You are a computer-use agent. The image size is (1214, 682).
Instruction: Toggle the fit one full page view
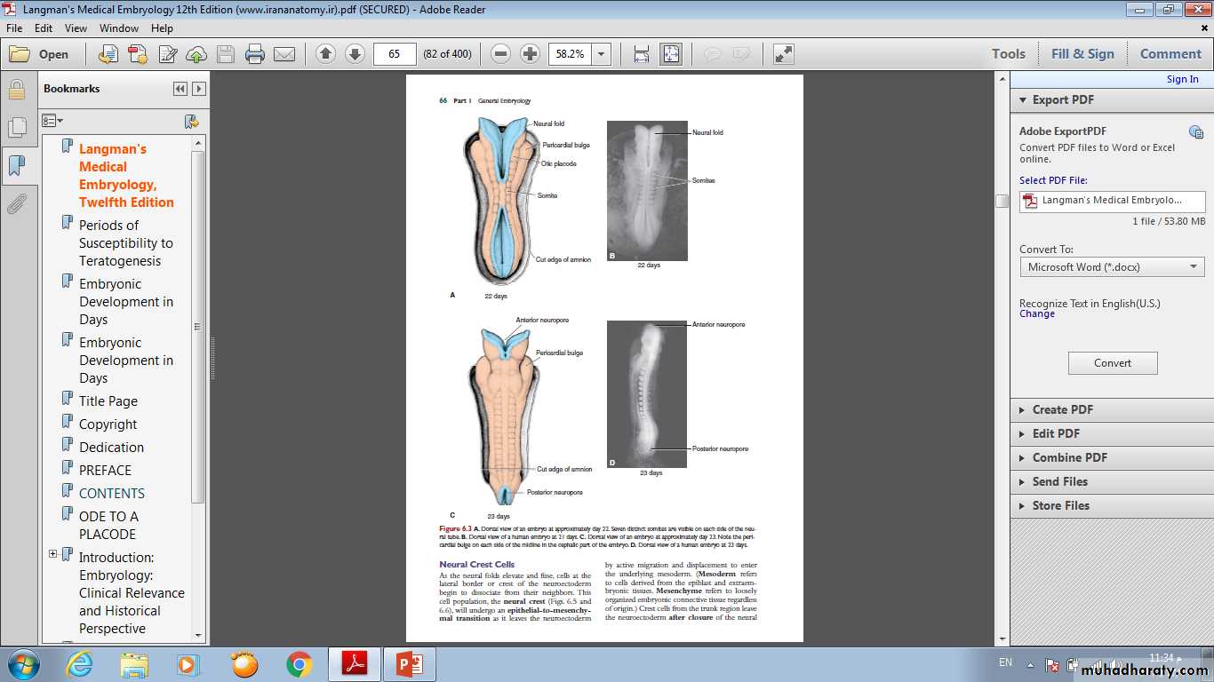tap(670, 54)
